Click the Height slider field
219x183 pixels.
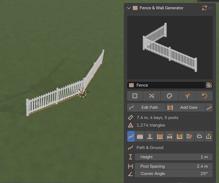(x=174, y=157)
